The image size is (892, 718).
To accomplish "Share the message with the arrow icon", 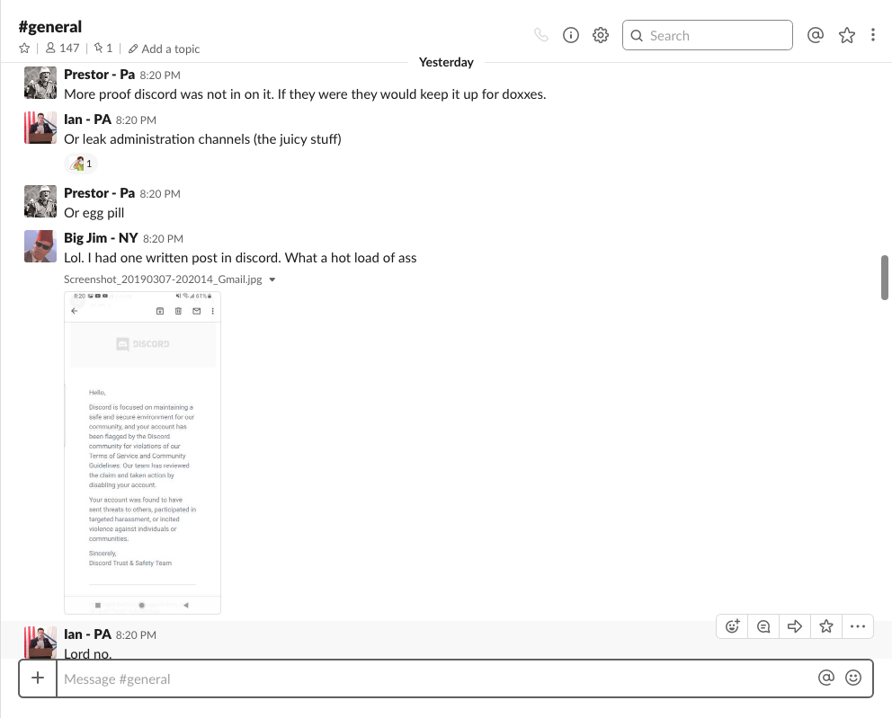I will [795, 626].
